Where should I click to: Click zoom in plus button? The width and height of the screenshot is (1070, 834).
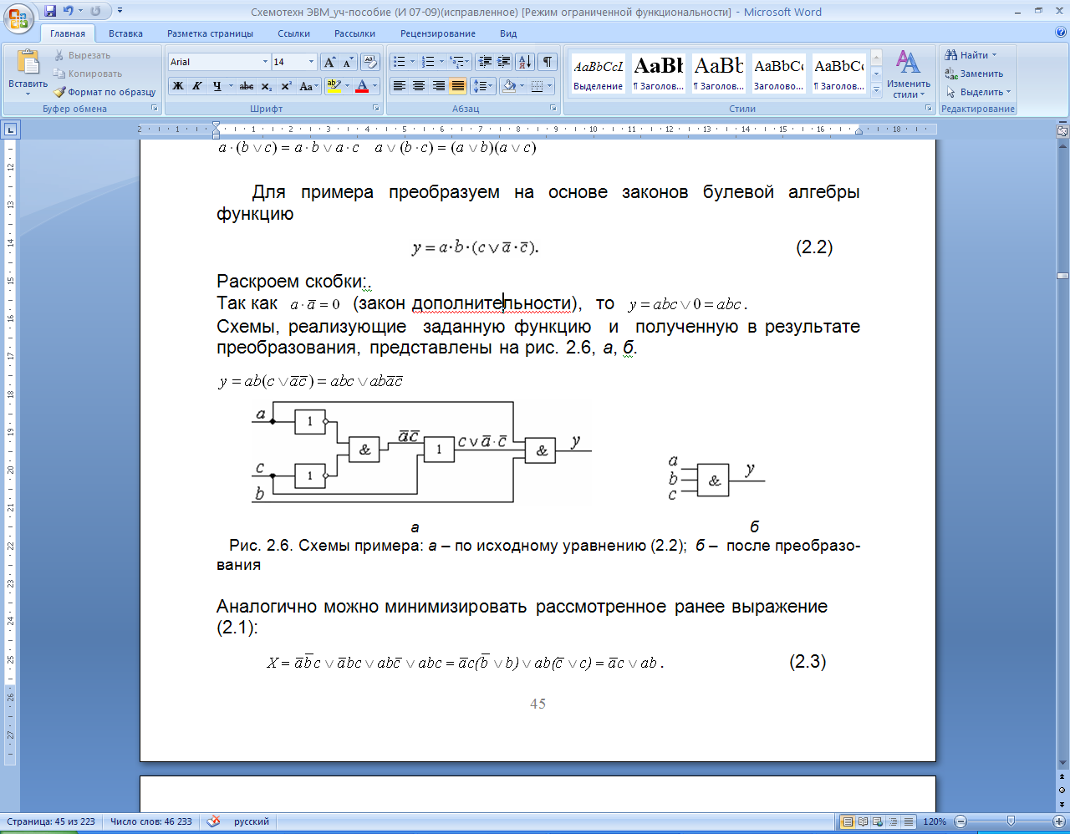[x=1061, y=821]
